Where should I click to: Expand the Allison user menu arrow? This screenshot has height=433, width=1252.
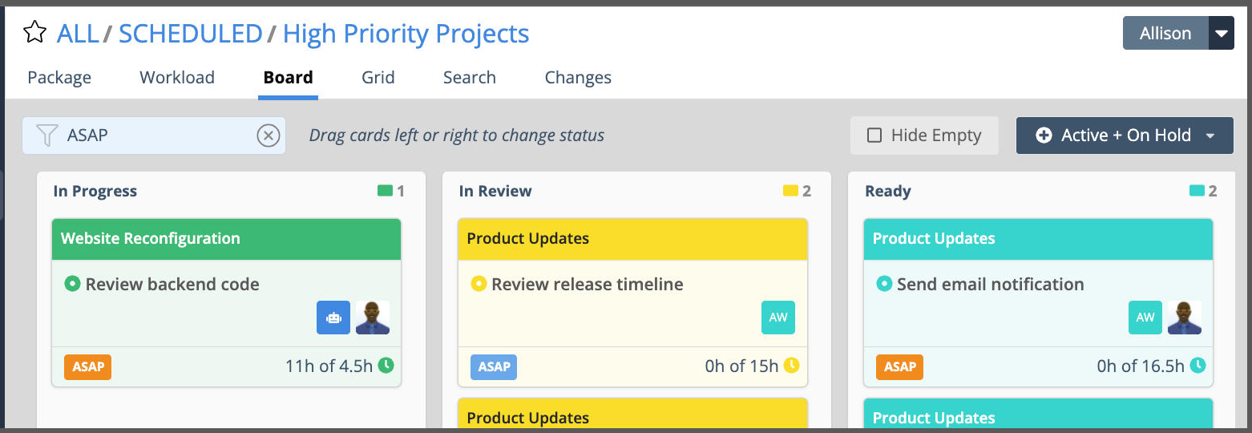(1221, 34)
